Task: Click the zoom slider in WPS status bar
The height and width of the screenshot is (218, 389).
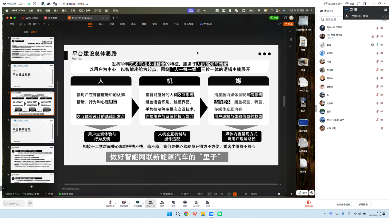Action: click(279, 194)
